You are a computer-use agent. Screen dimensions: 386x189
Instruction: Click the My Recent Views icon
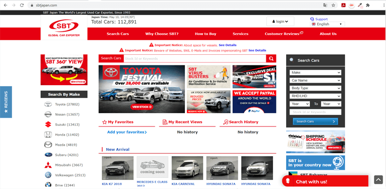(165, 122)
